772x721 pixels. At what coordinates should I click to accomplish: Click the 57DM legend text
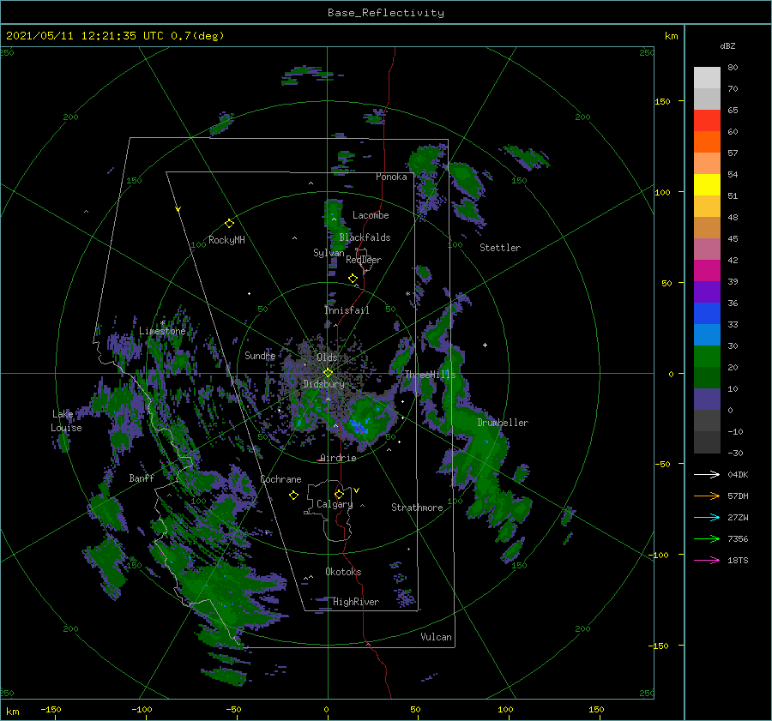[738, 496]
